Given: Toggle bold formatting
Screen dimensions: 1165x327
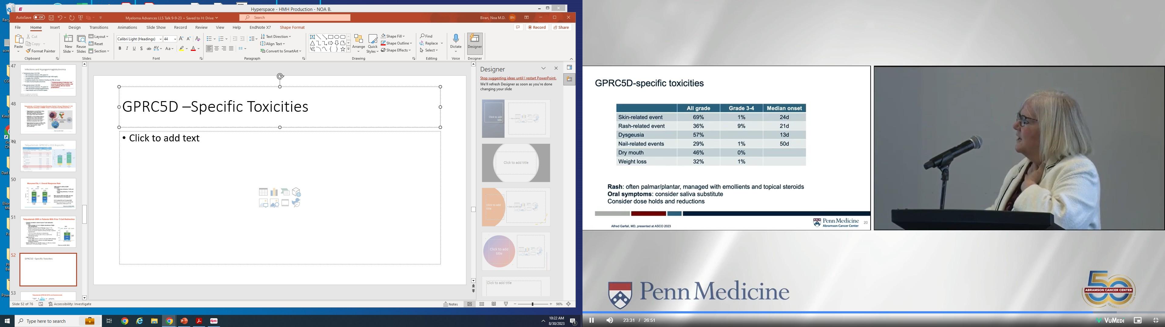Looking at the screenshot, I should pyautogui.click(x=120, y=48).
